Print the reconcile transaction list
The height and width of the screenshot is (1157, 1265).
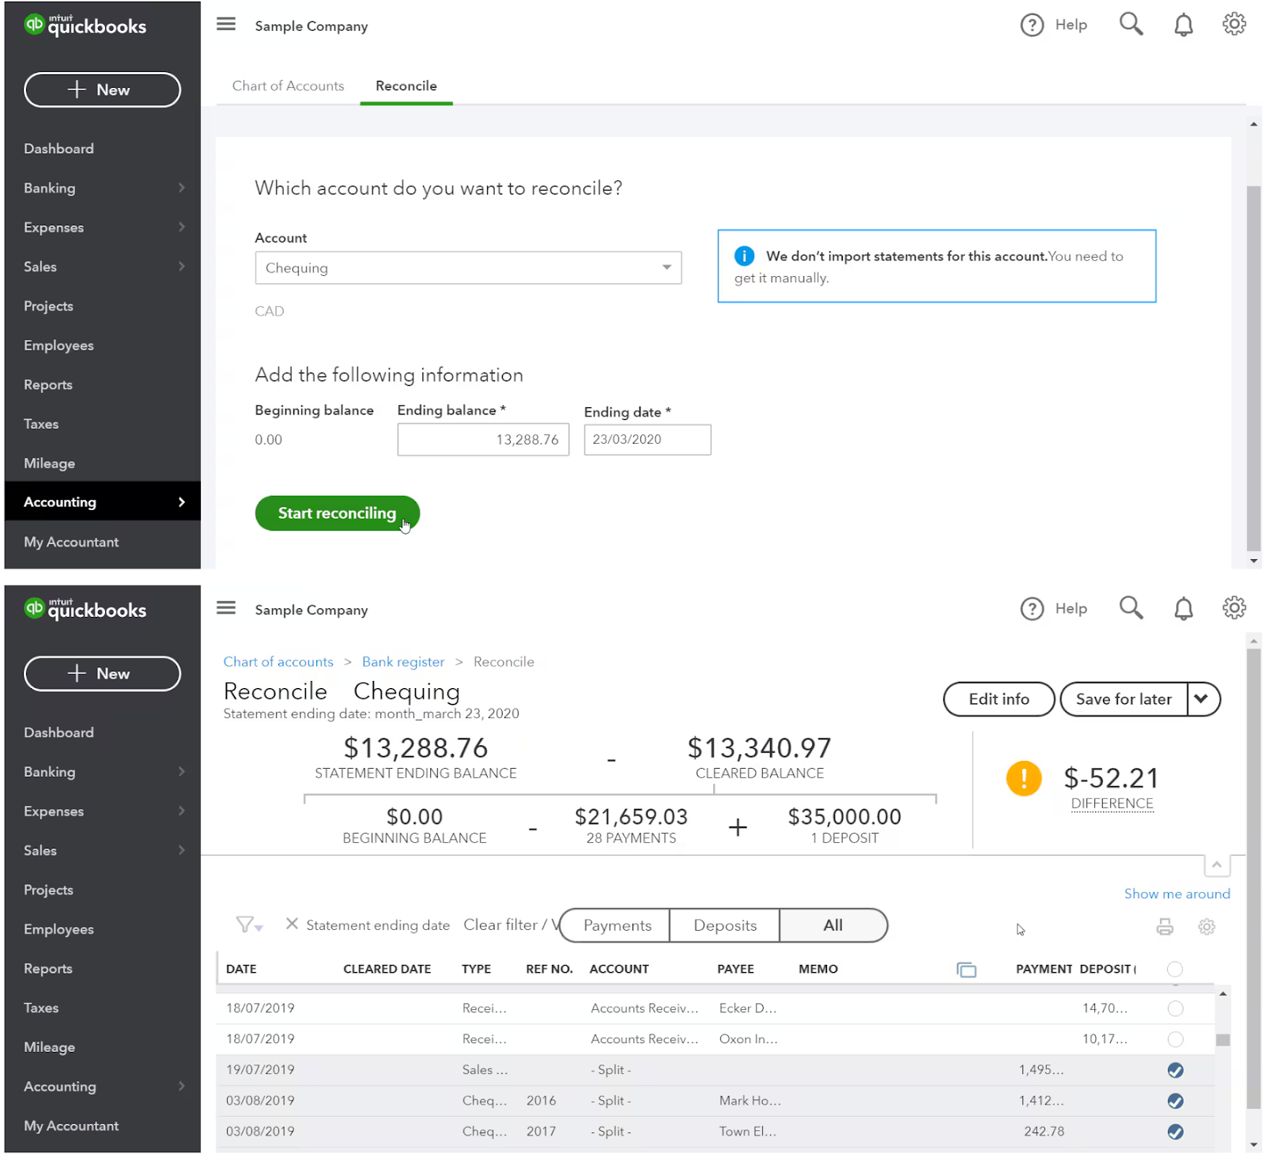(x=1165, y=927)
